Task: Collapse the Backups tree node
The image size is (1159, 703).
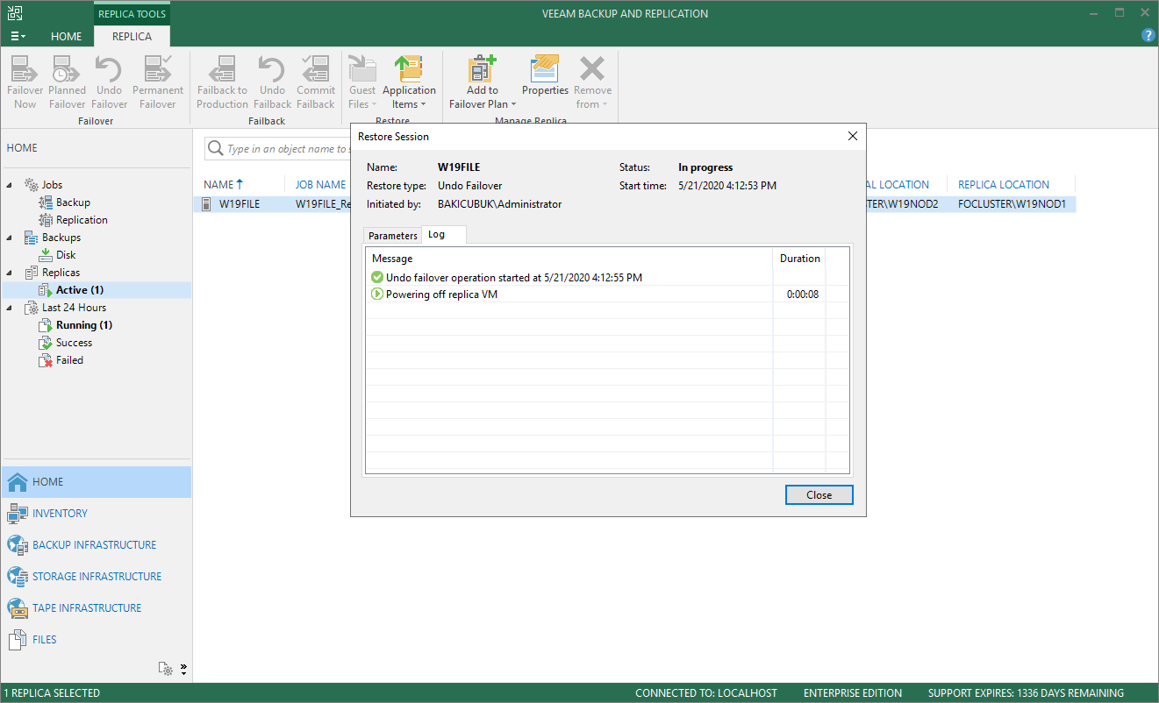Action: pos(11,238)
